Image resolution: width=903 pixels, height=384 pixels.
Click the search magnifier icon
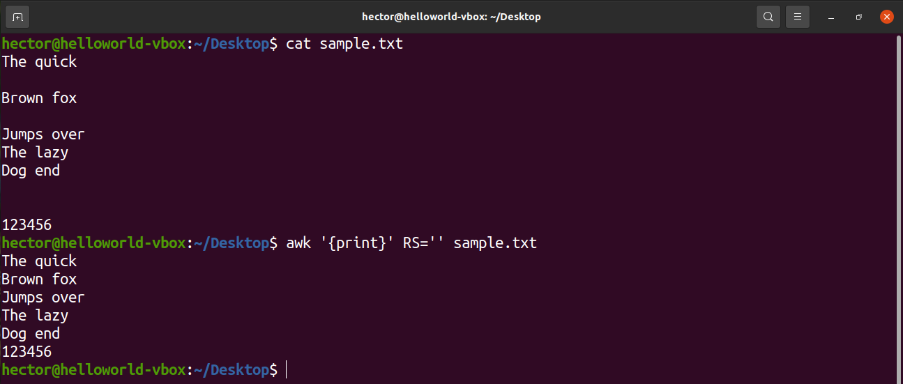click(x=768, y=17)
